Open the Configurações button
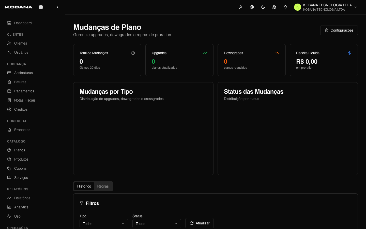The image size is (366, 229). tap(339, 30)
